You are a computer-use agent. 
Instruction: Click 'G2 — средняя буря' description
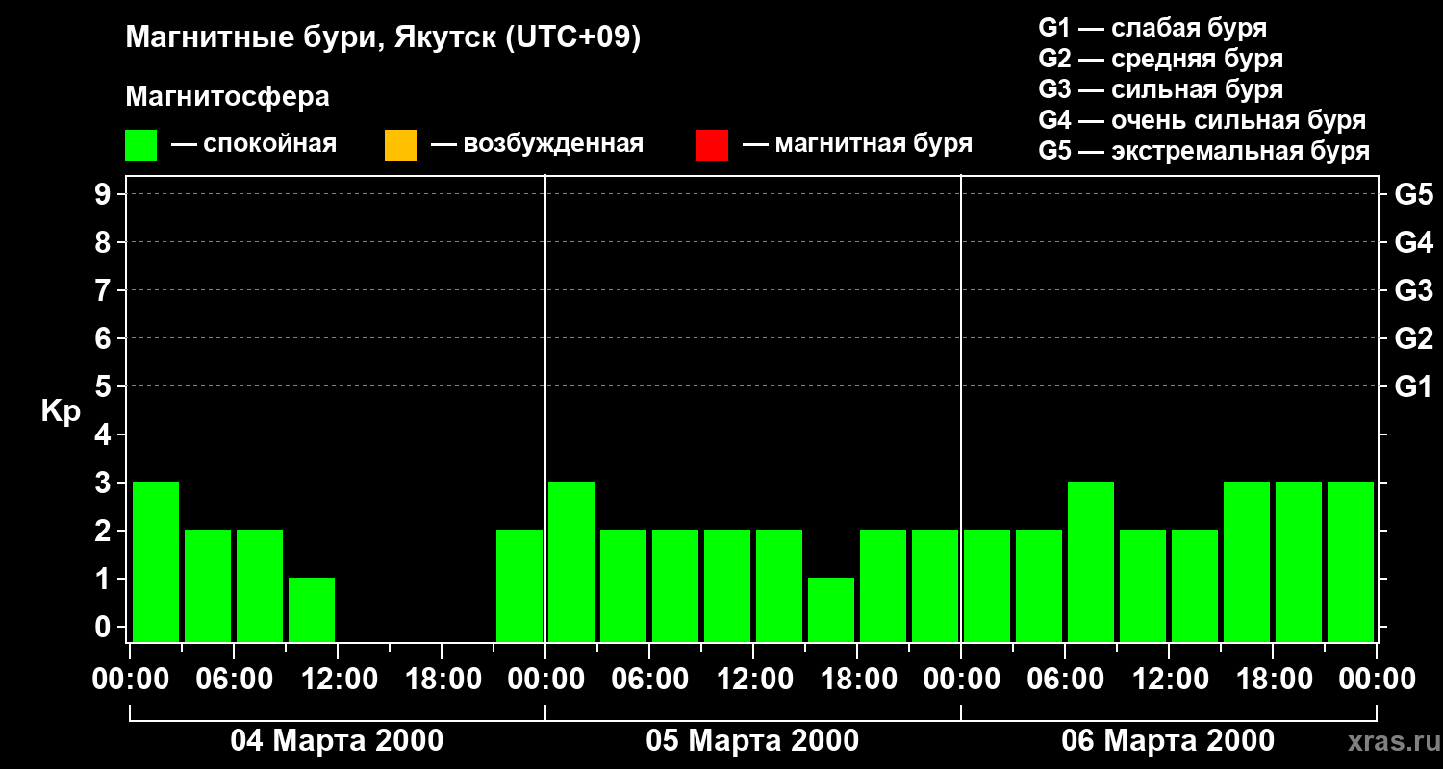click(1160, 59)
